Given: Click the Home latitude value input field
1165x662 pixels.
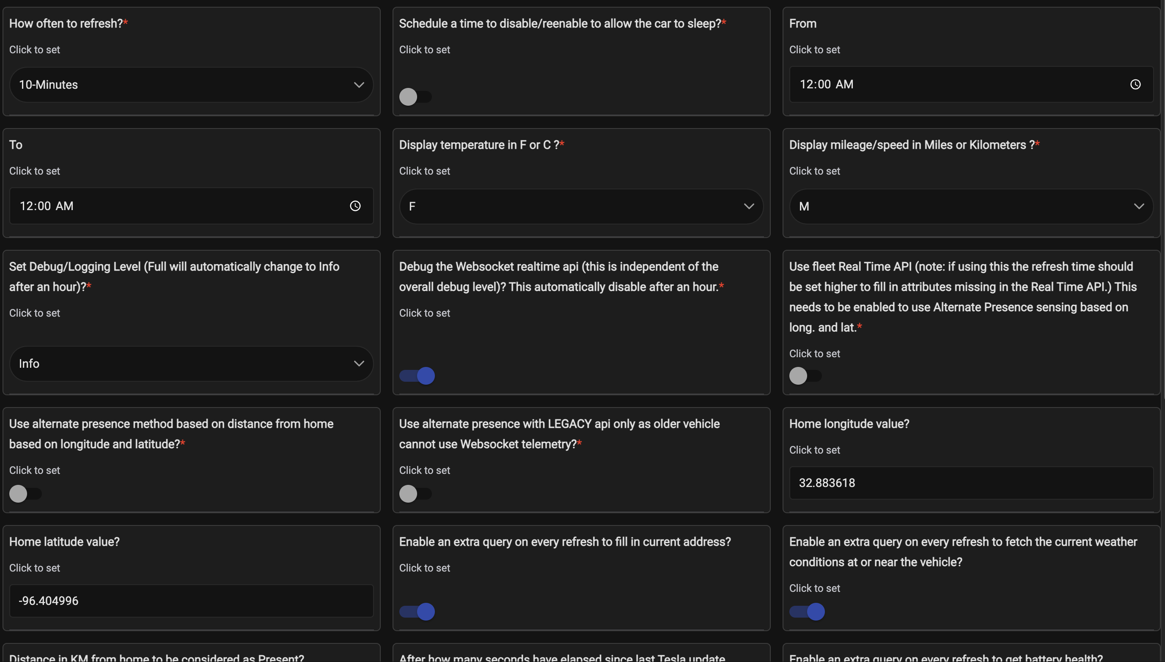Looking at the screenshot, I should 191,601.
